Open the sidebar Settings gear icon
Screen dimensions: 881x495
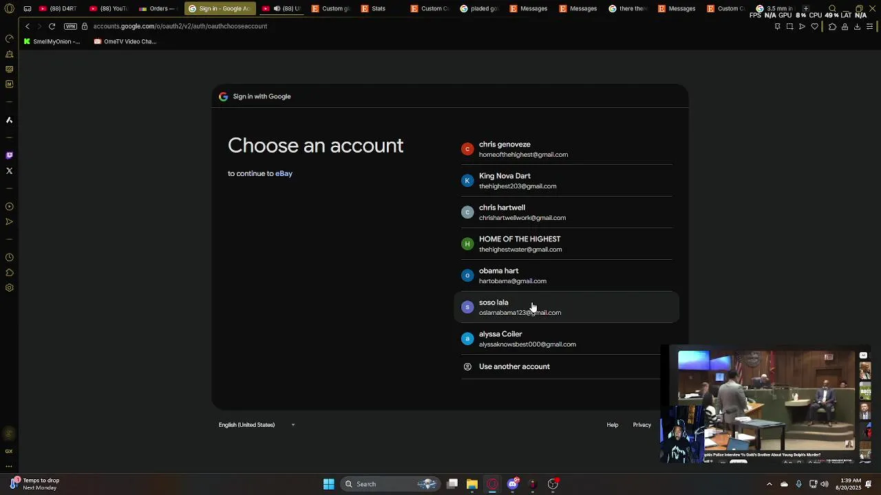pos(10,287)
